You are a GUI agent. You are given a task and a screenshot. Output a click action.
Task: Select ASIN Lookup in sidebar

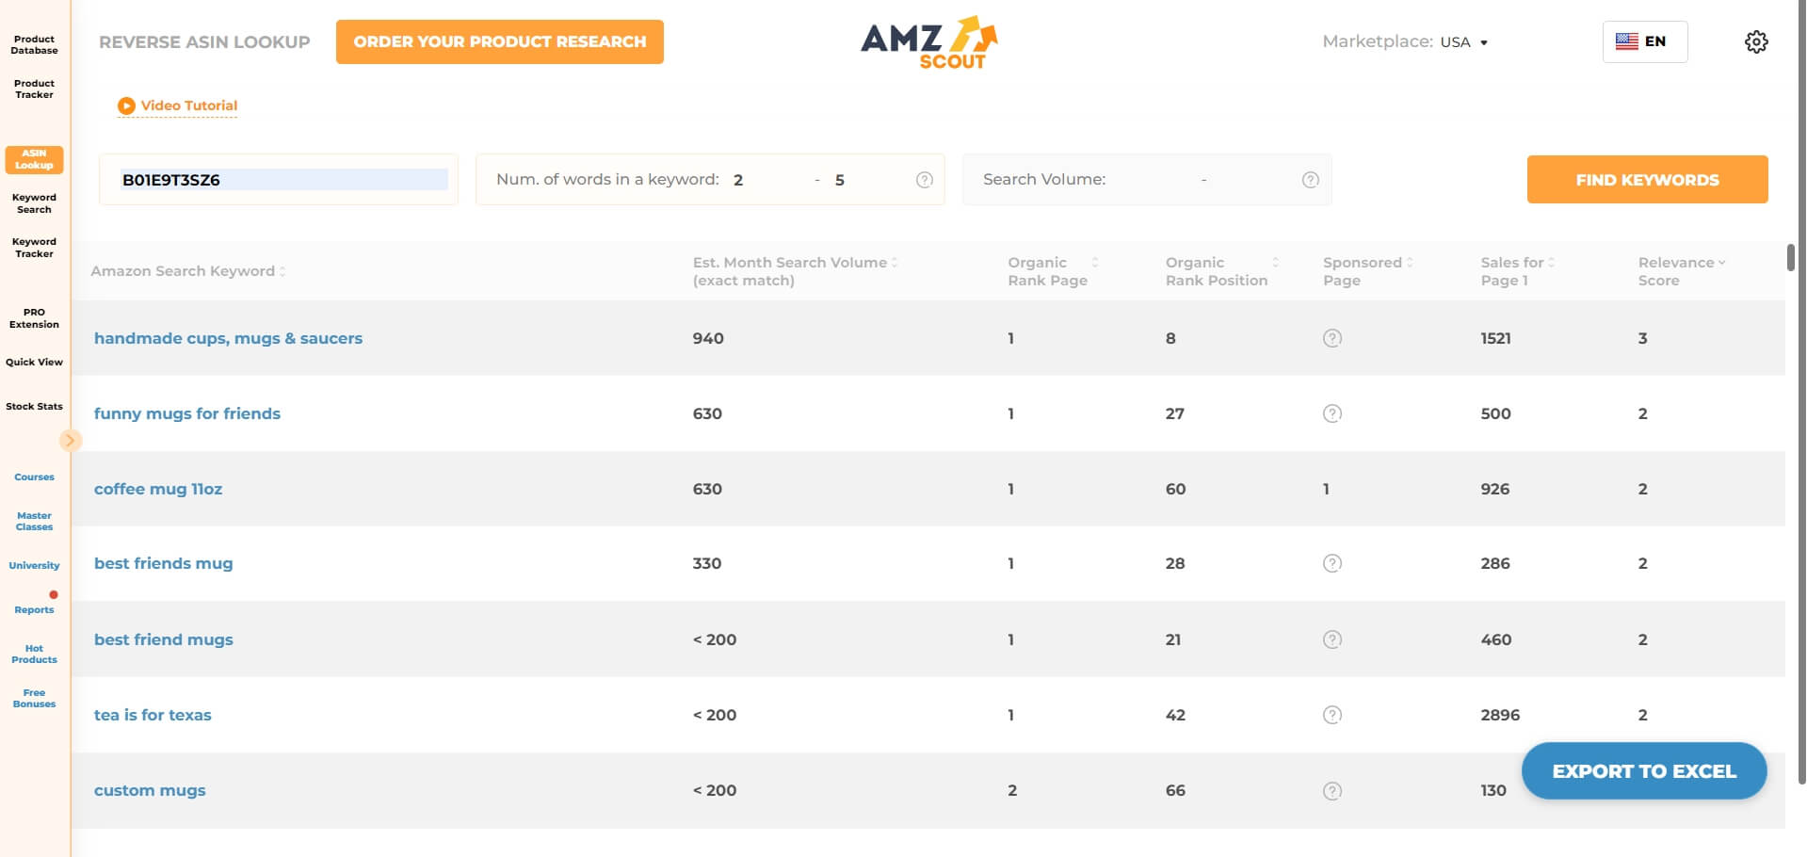click(34, 159)
